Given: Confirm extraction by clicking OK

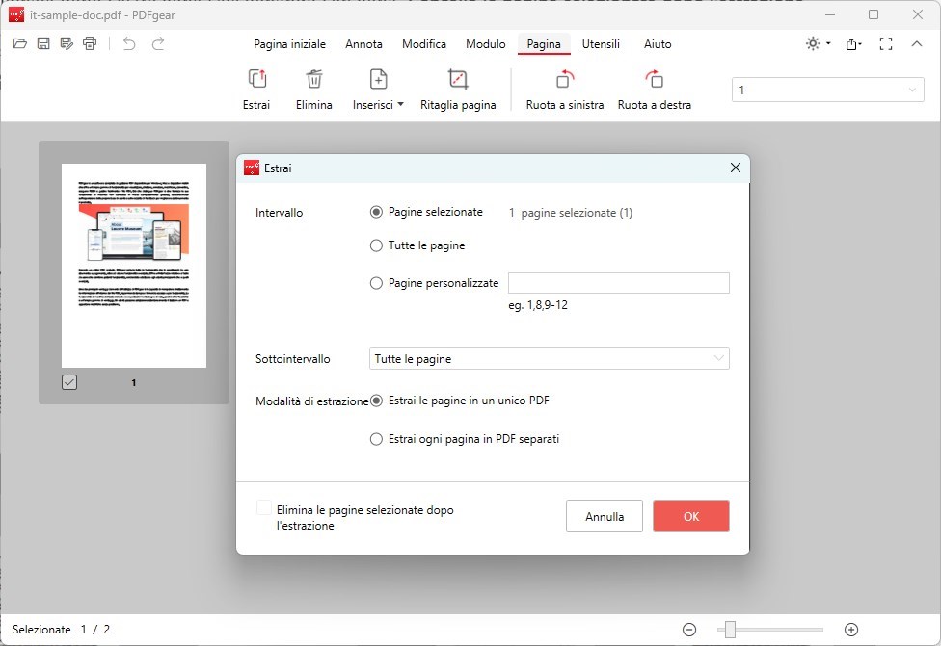Looking at the screenshot, I should (x=690, y=516).
